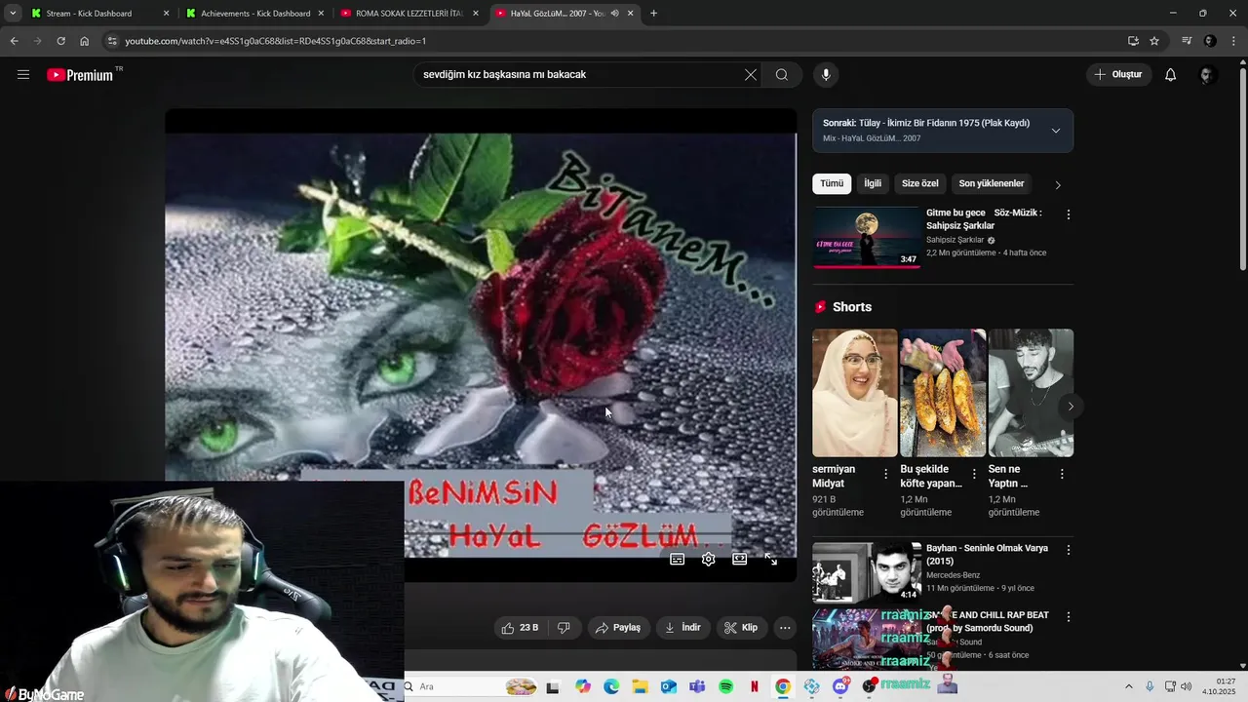Bookmark this page with the star
Viewport: 1248px width, 702px height.
[1154, 41]
